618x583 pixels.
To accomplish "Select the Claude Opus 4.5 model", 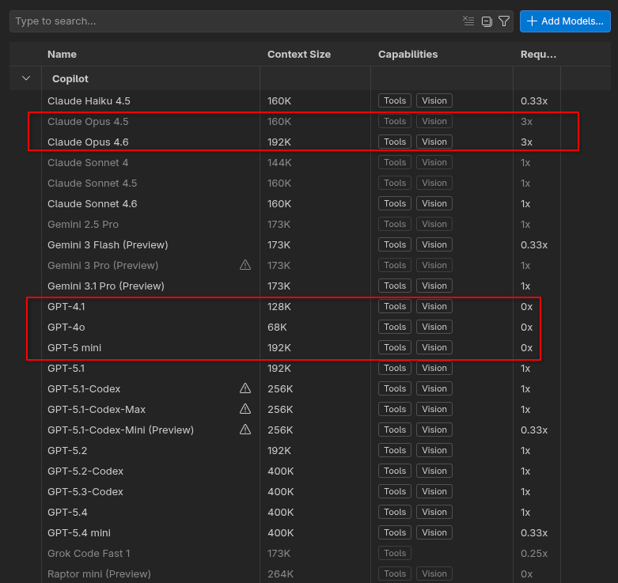I will point(88,121).
